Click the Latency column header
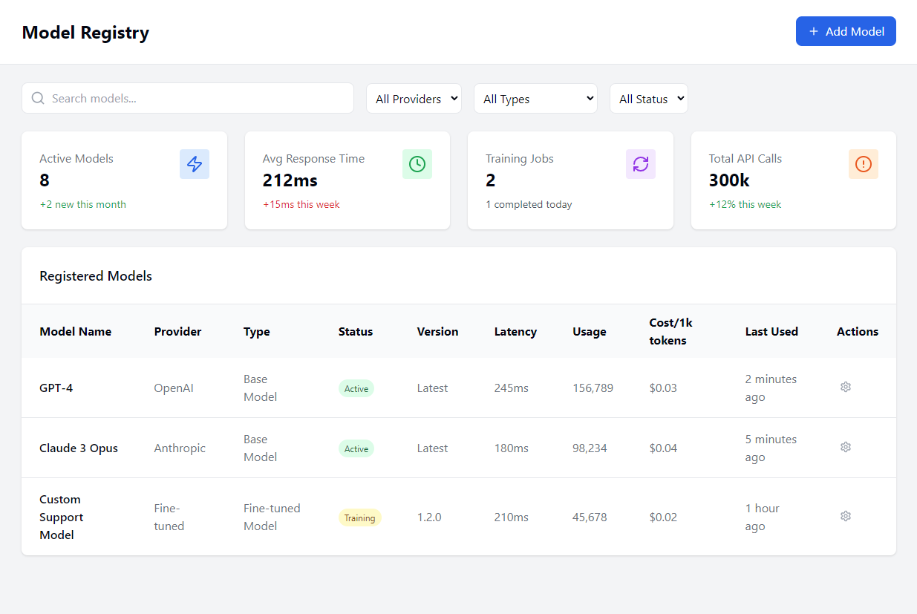This screenshot has width=917, height=614. coord(515,332)
